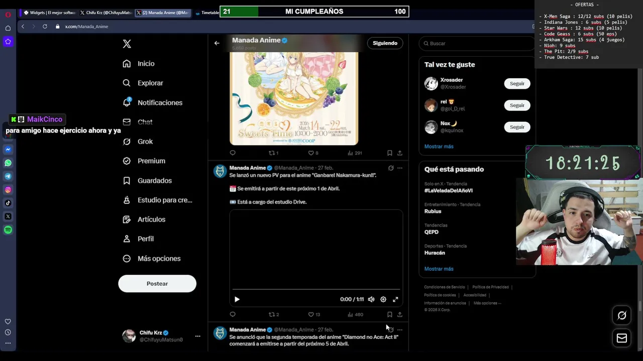The width and height of the screenshot is (643, 361).
Task: Open account switcher dots beside Chifu Krz
Action: [197, 336]
